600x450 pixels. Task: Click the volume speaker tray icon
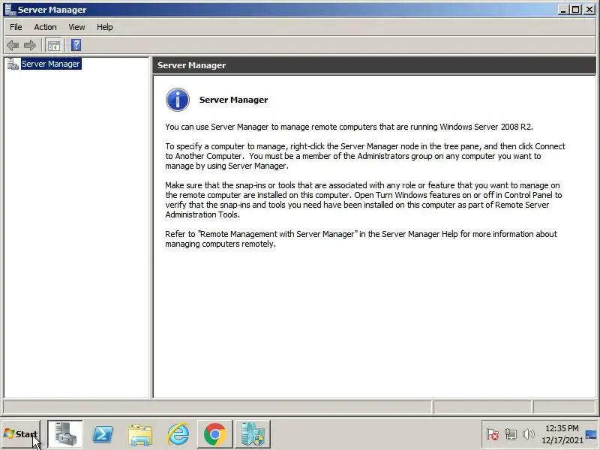[529, 434]
